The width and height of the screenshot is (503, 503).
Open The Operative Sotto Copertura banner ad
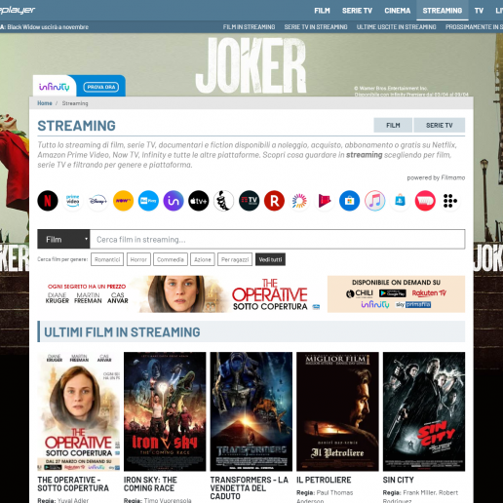182,294
